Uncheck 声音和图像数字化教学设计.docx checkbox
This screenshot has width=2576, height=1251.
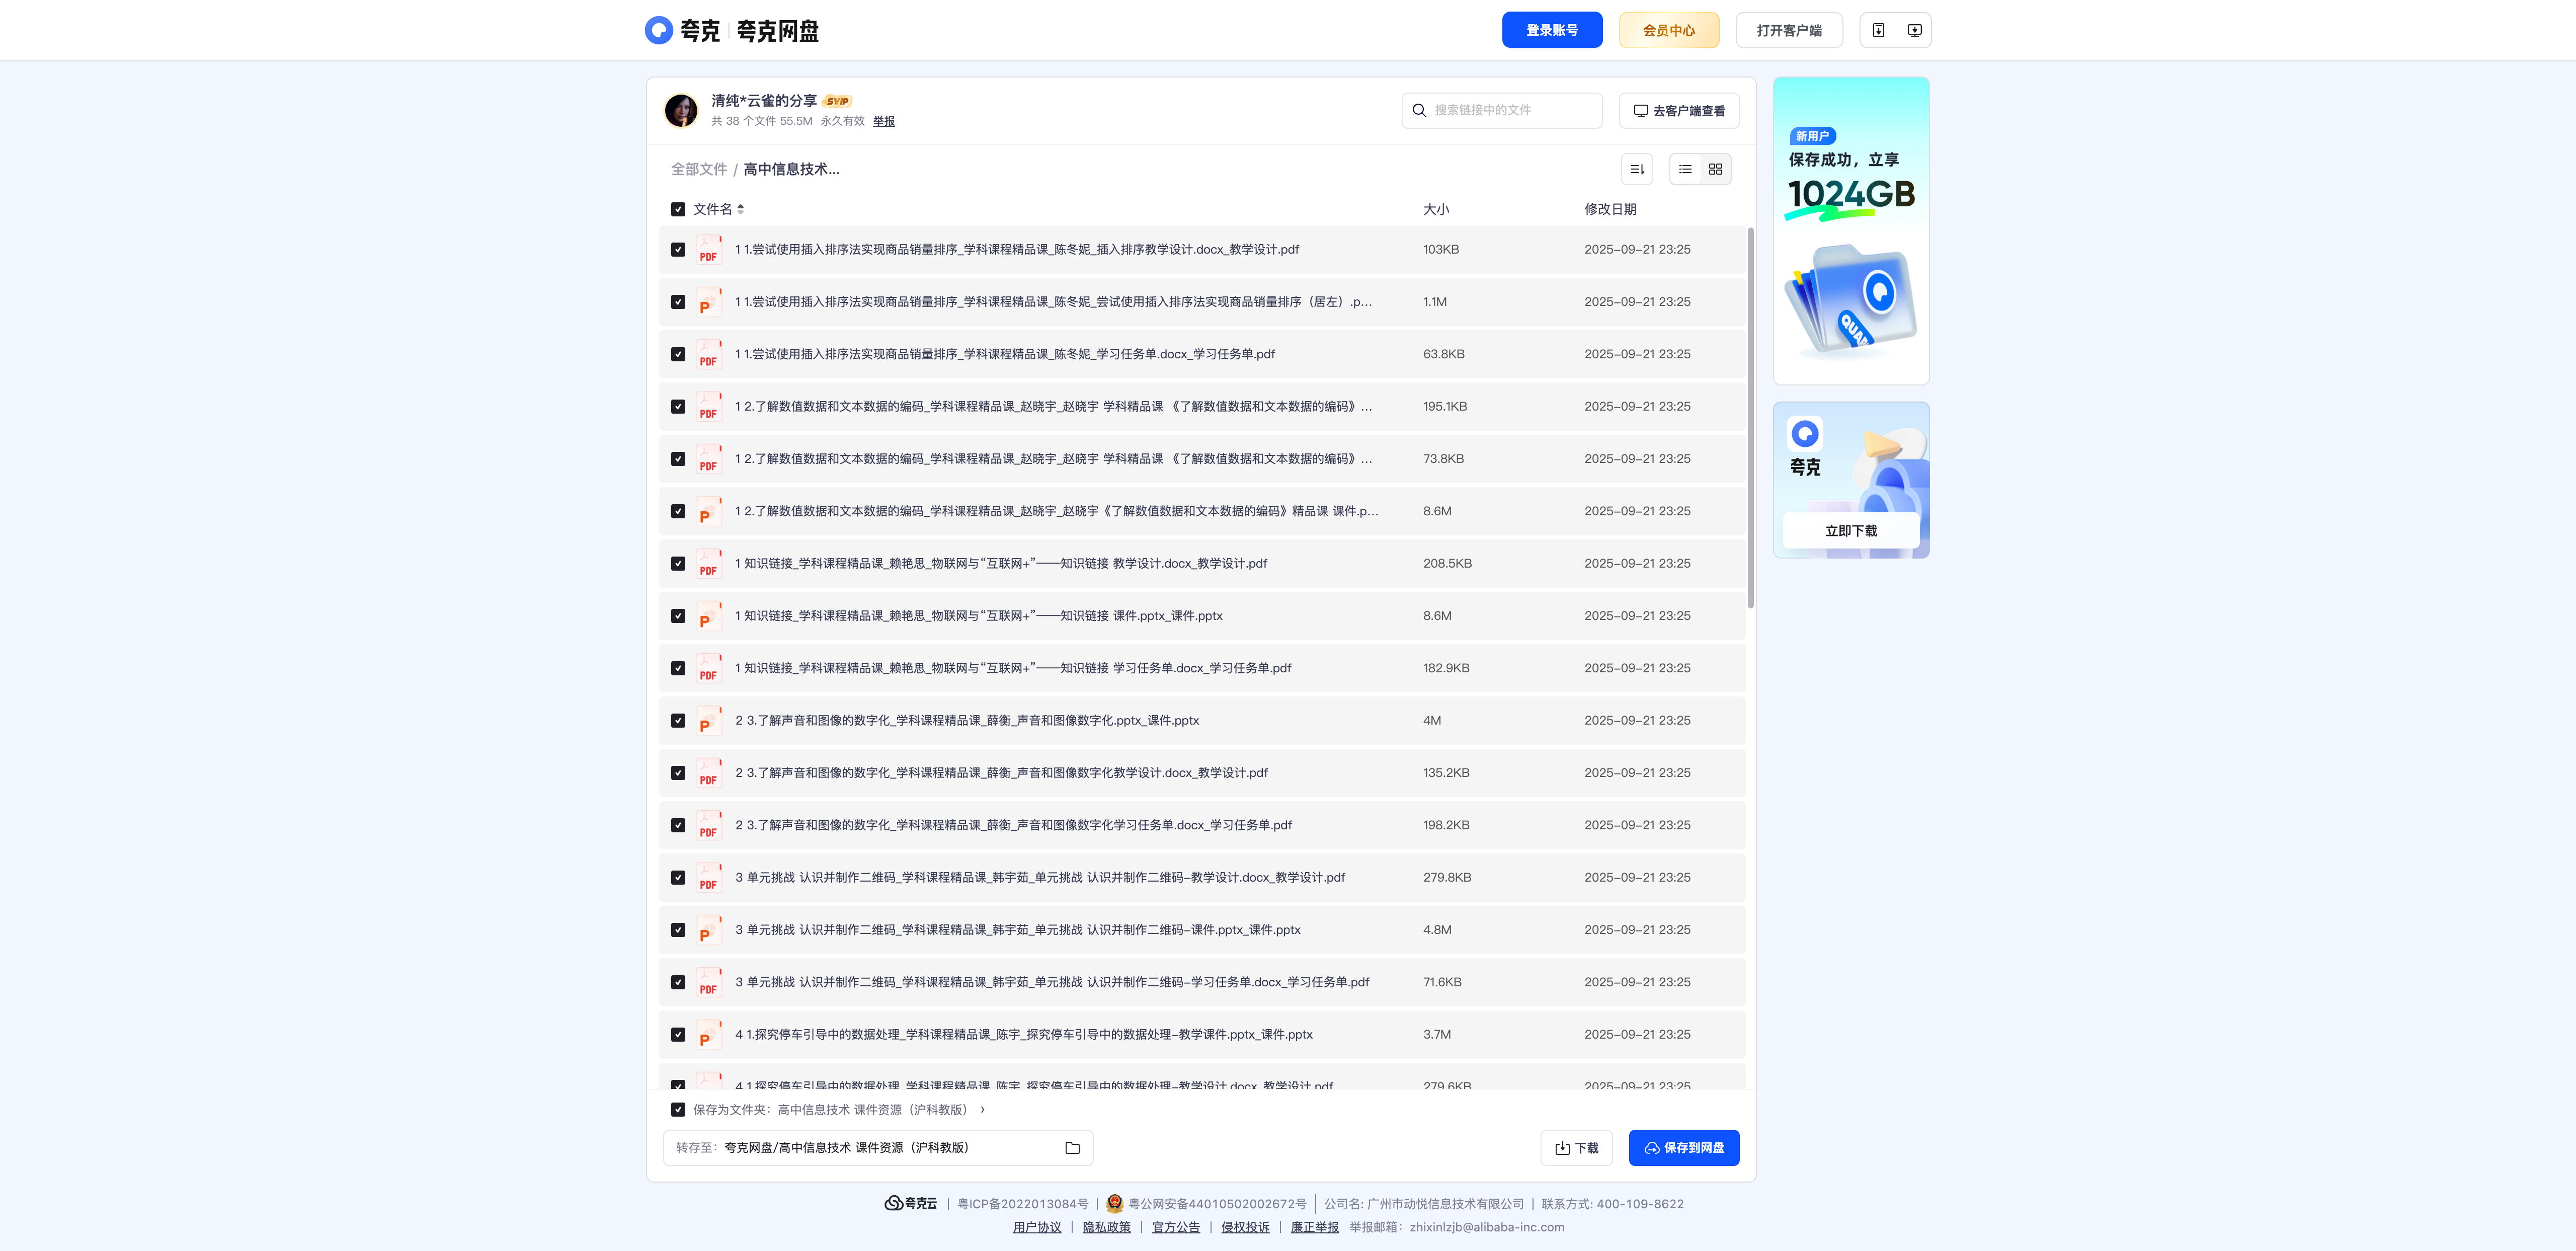[678, 773]
